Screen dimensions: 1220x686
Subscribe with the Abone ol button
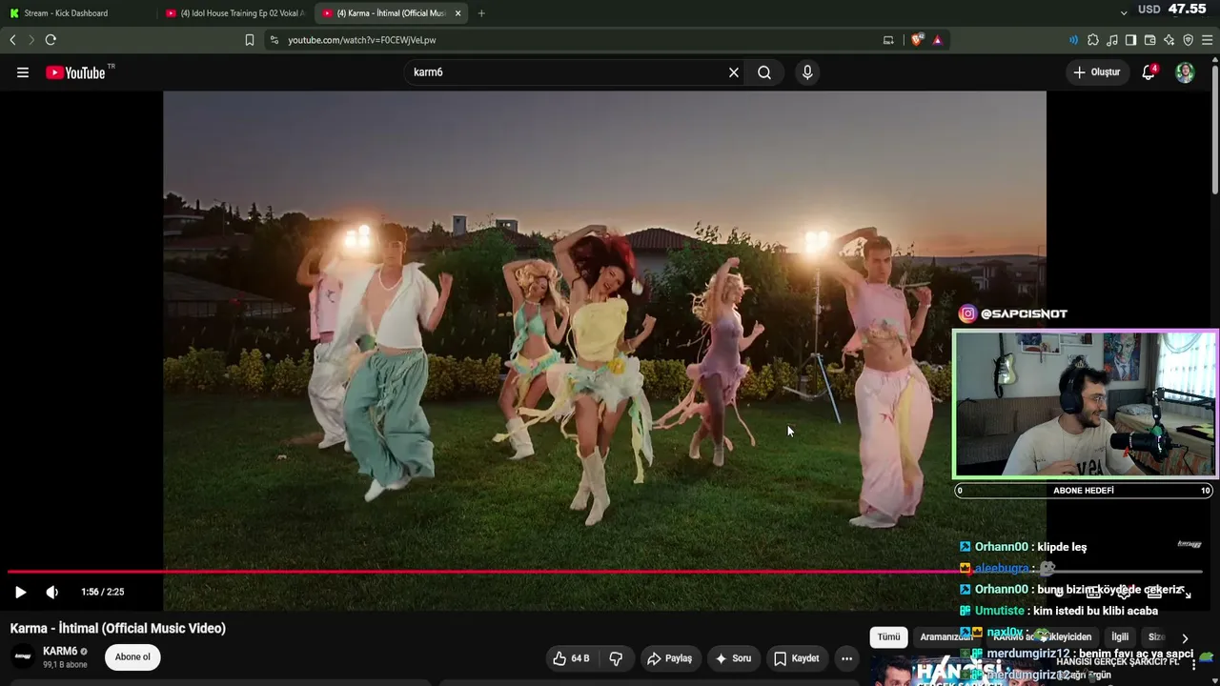(132, 657)
